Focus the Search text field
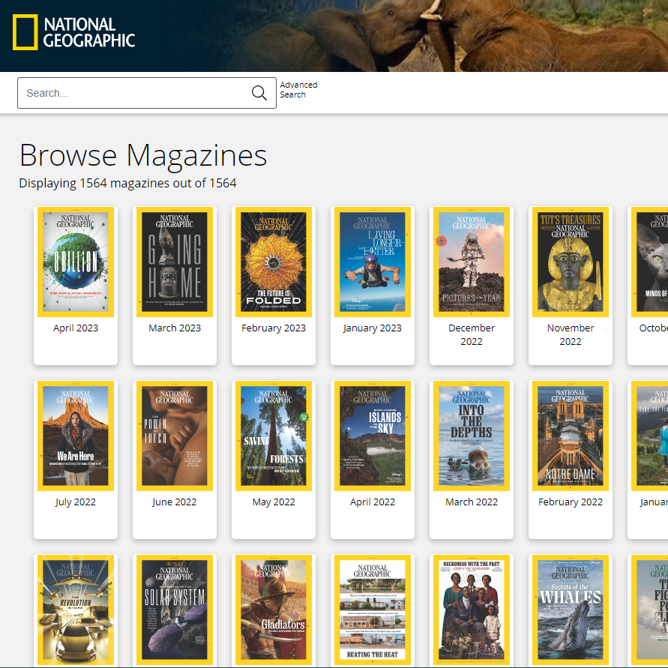 [146, 93]
